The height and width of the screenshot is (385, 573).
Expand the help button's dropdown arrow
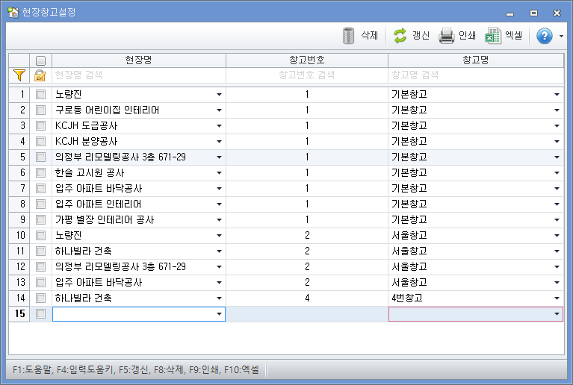[x=561, y=36]
